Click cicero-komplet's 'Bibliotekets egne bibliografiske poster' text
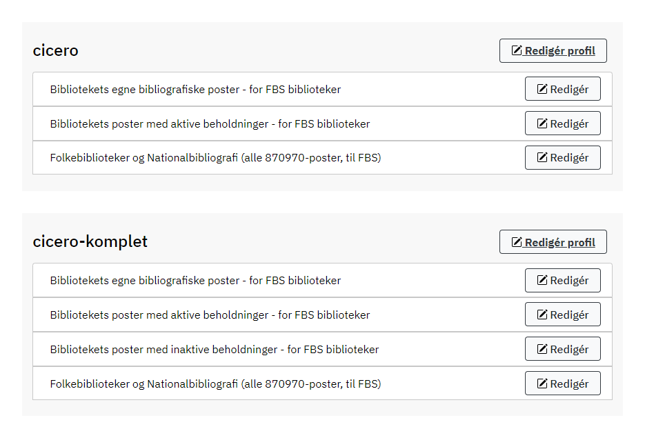The image size is (645, 438). pos(195,281)
